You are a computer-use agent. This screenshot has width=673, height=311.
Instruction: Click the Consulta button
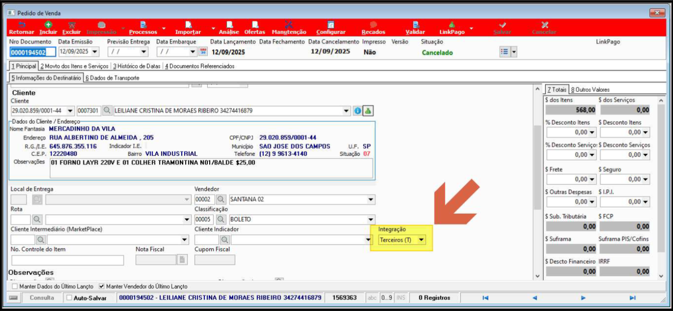(x=42, y=298)
